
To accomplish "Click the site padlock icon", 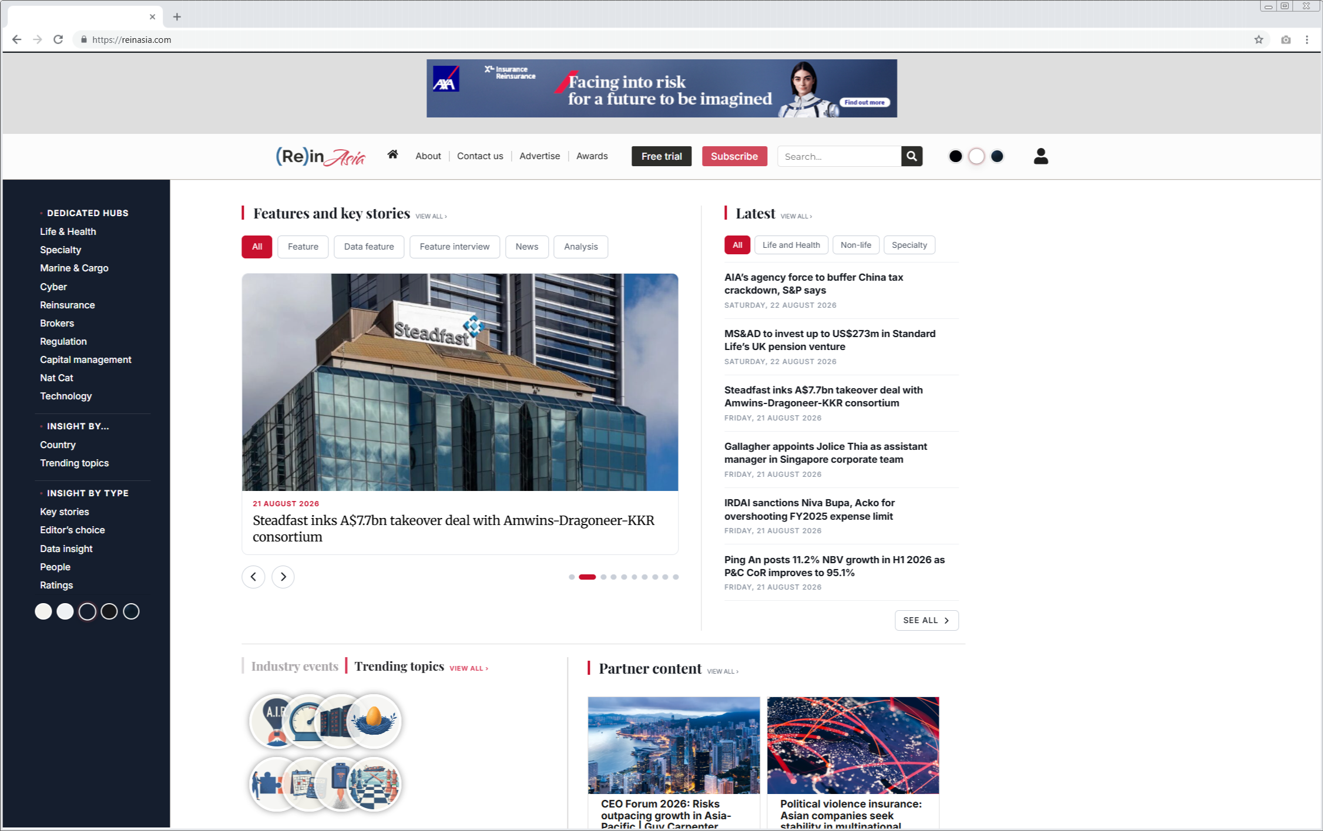I will 84,39.
